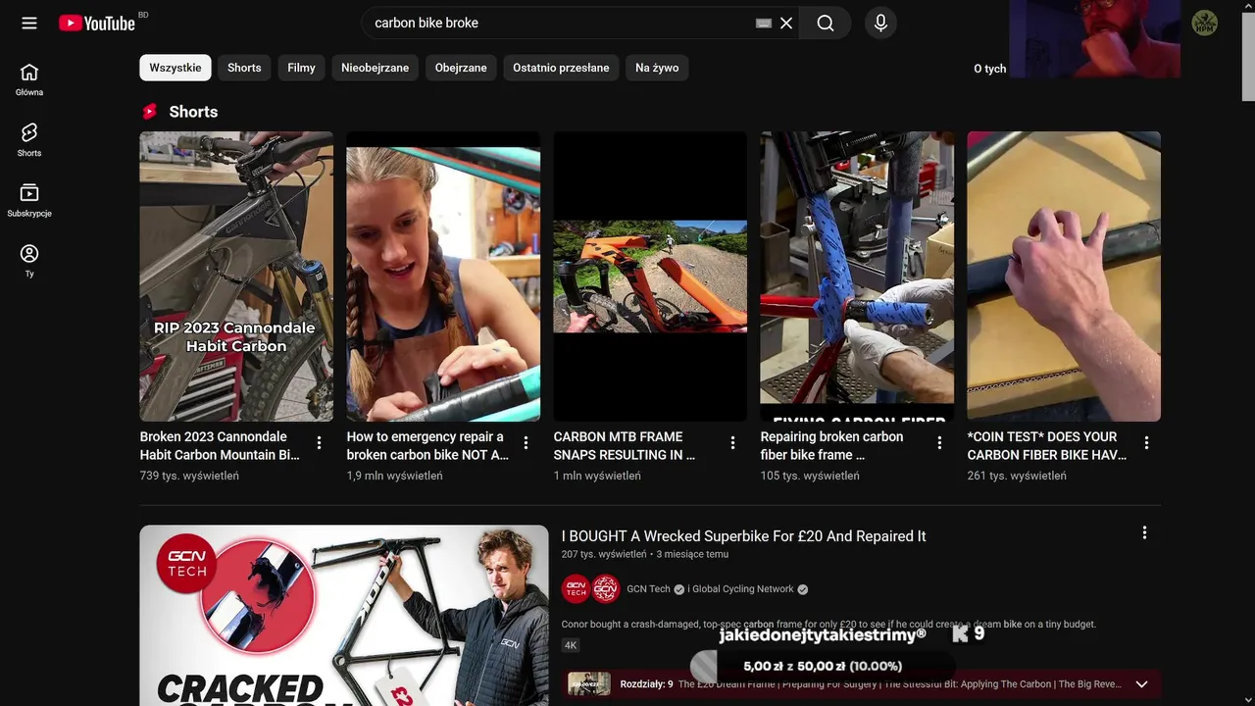
Task: Clear the search query with X
Action: [x=786, y=23]
